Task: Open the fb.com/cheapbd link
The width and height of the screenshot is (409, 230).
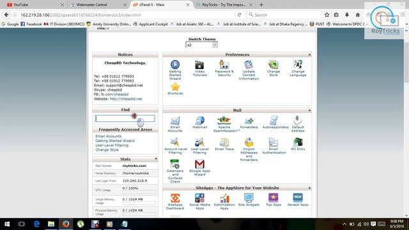Action: pyautogui.click(x=114, y=94)
